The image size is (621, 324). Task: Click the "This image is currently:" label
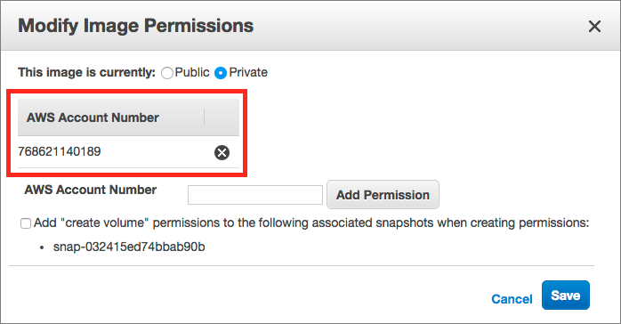[x=86, y=72]
